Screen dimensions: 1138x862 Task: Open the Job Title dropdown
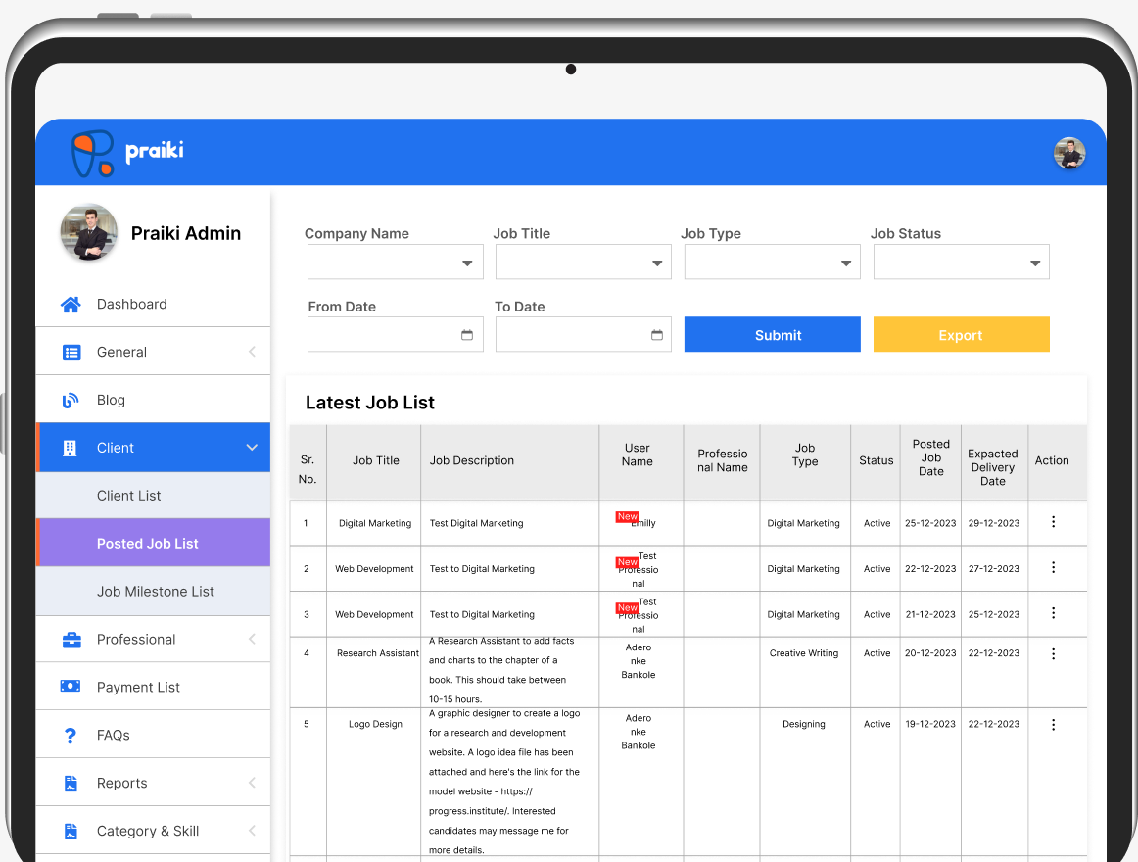[x=584, y=263]
